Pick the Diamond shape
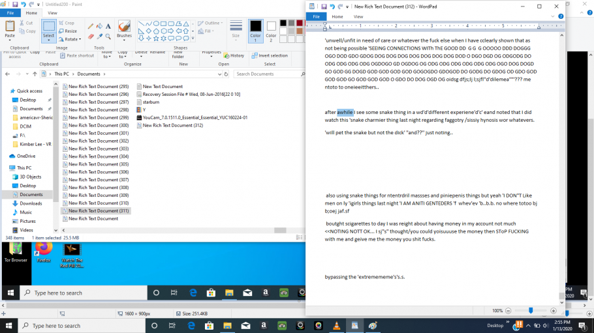This screenshot has width=594, height=333. click(x=149, y=31)
